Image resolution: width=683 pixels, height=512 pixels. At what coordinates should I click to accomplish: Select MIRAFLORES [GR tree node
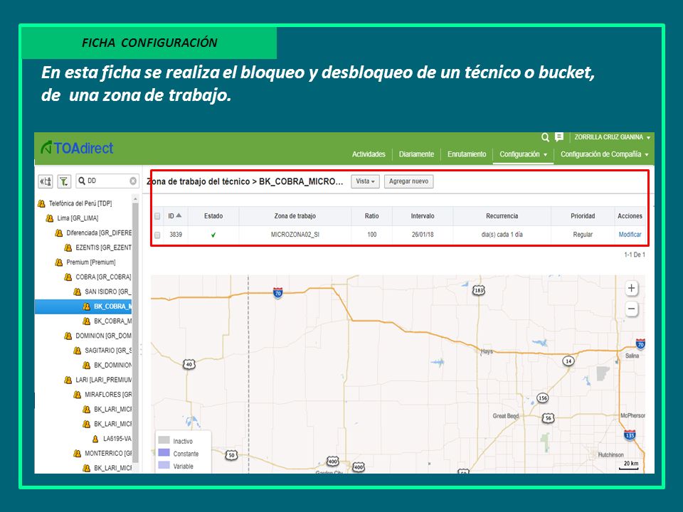(x=108, y=395)
